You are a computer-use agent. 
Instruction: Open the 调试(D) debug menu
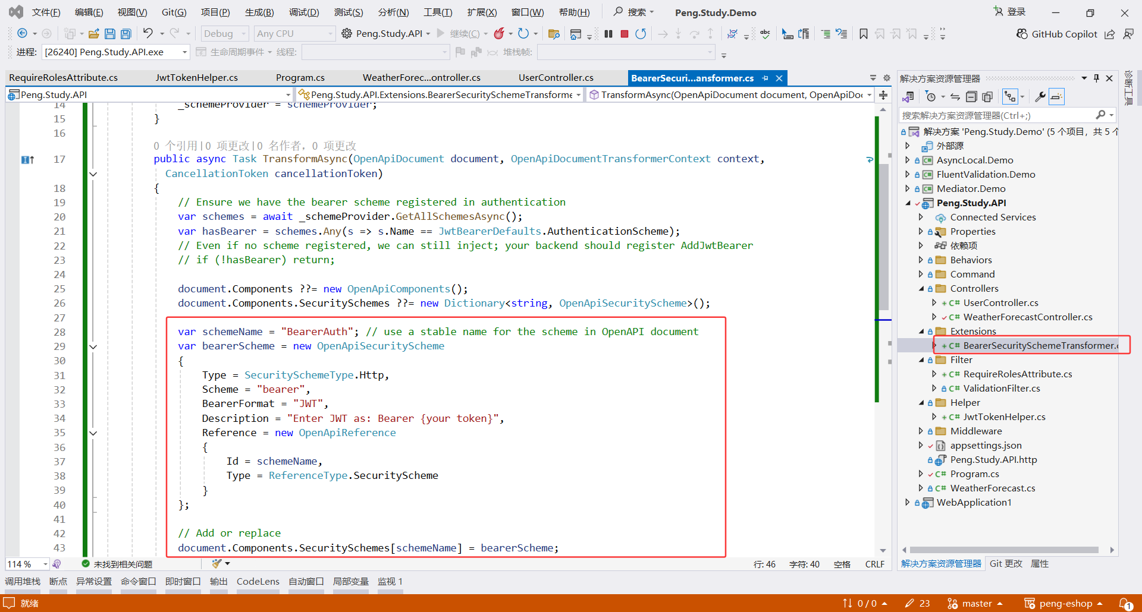(304, 12)
